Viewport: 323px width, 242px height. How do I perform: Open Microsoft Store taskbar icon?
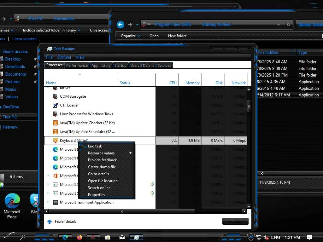click(108, 237)
